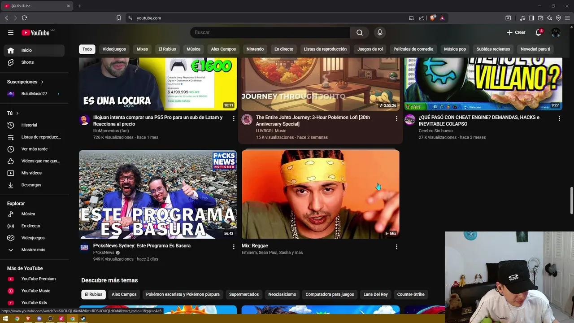Open the Brave playlist music note icon
Viewport: 574px width, 323px height.
click(522, 18)
